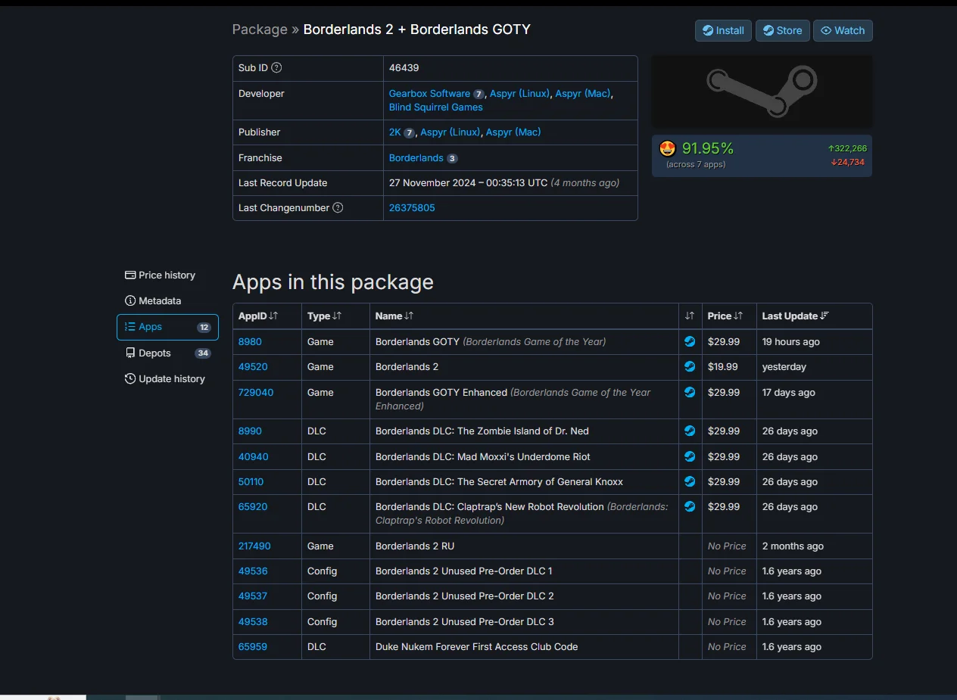Image resolution: width=957 pixels, height=700 pixels.
Task: Select the Apps sidebar tab
Action: coord(167,327)
